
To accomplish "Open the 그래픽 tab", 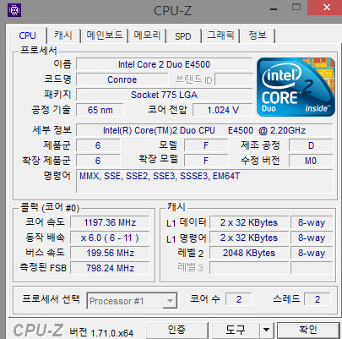I will coord(220,36).
